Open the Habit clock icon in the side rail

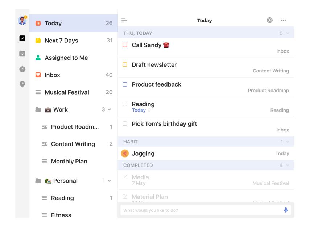point(22,84)
